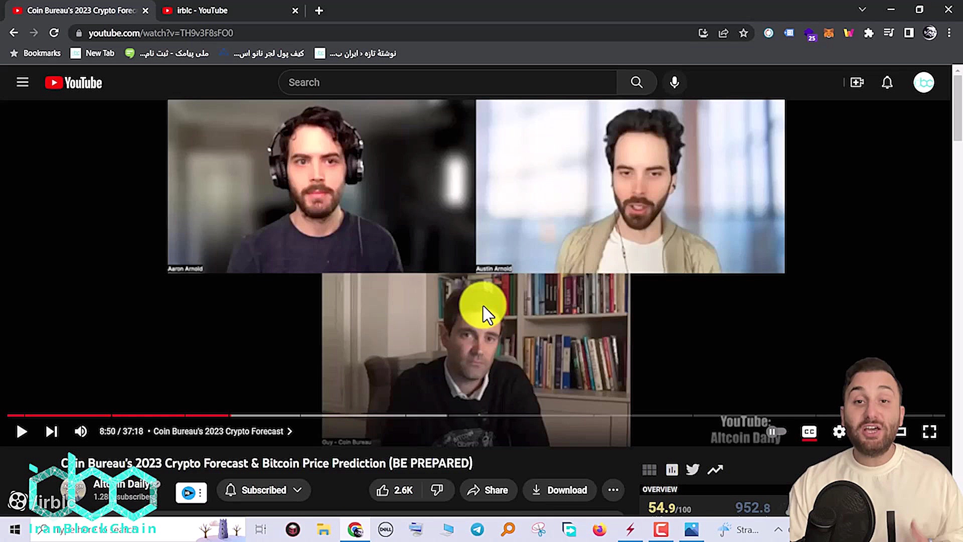Click the 54.9/100 overview score
This screenshot has height=542, width=963.
click(x=670, y=508)
